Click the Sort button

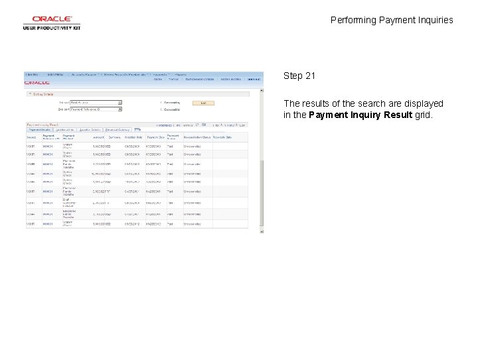(203, 103)
